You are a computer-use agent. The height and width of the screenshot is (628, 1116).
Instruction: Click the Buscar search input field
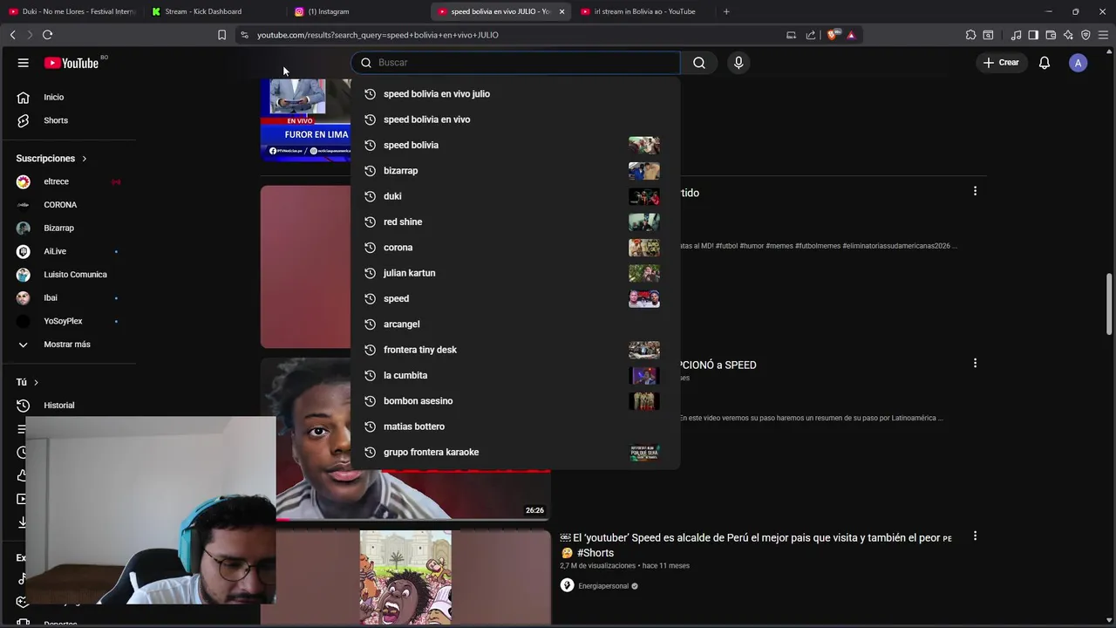coord(516,63)
